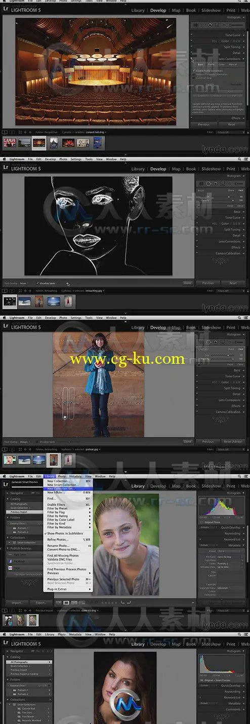This screenshot has height=724, width=250.
Task: Select first dark thumbnail in face outline filmstrip
Action: click(10, 301)
